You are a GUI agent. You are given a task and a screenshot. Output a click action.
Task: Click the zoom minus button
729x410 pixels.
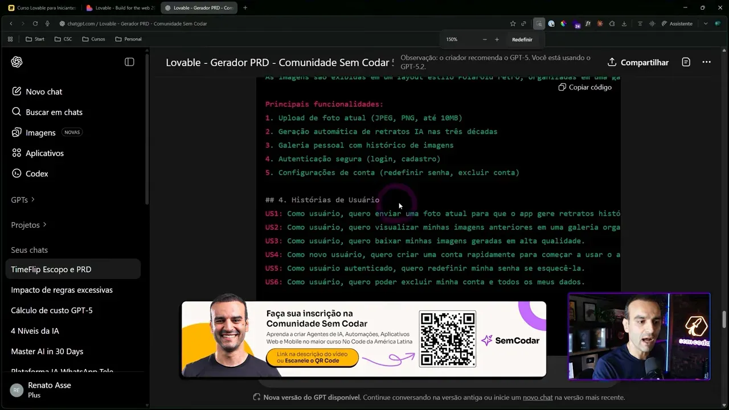(485, 40)
